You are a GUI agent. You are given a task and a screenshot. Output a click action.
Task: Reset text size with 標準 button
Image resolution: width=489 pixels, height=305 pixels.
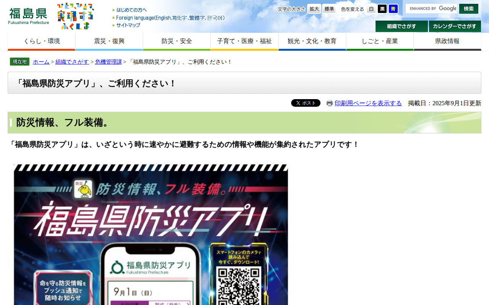click(x=329, y=9)
